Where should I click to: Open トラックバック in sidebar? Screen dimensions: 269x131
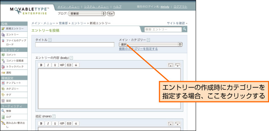coord(14,67)
